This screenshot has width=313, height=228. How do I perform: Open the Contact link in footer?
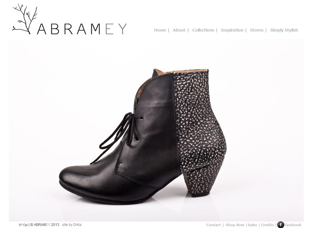(214, 225)
